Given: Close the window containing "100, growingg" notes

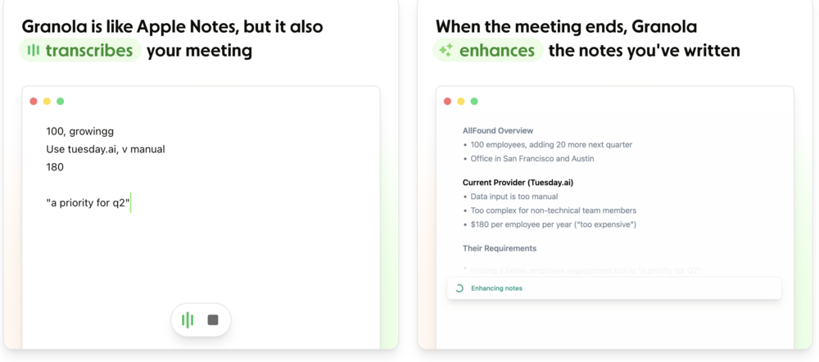Looking at the screenshot, I should (x=34, y=102).
